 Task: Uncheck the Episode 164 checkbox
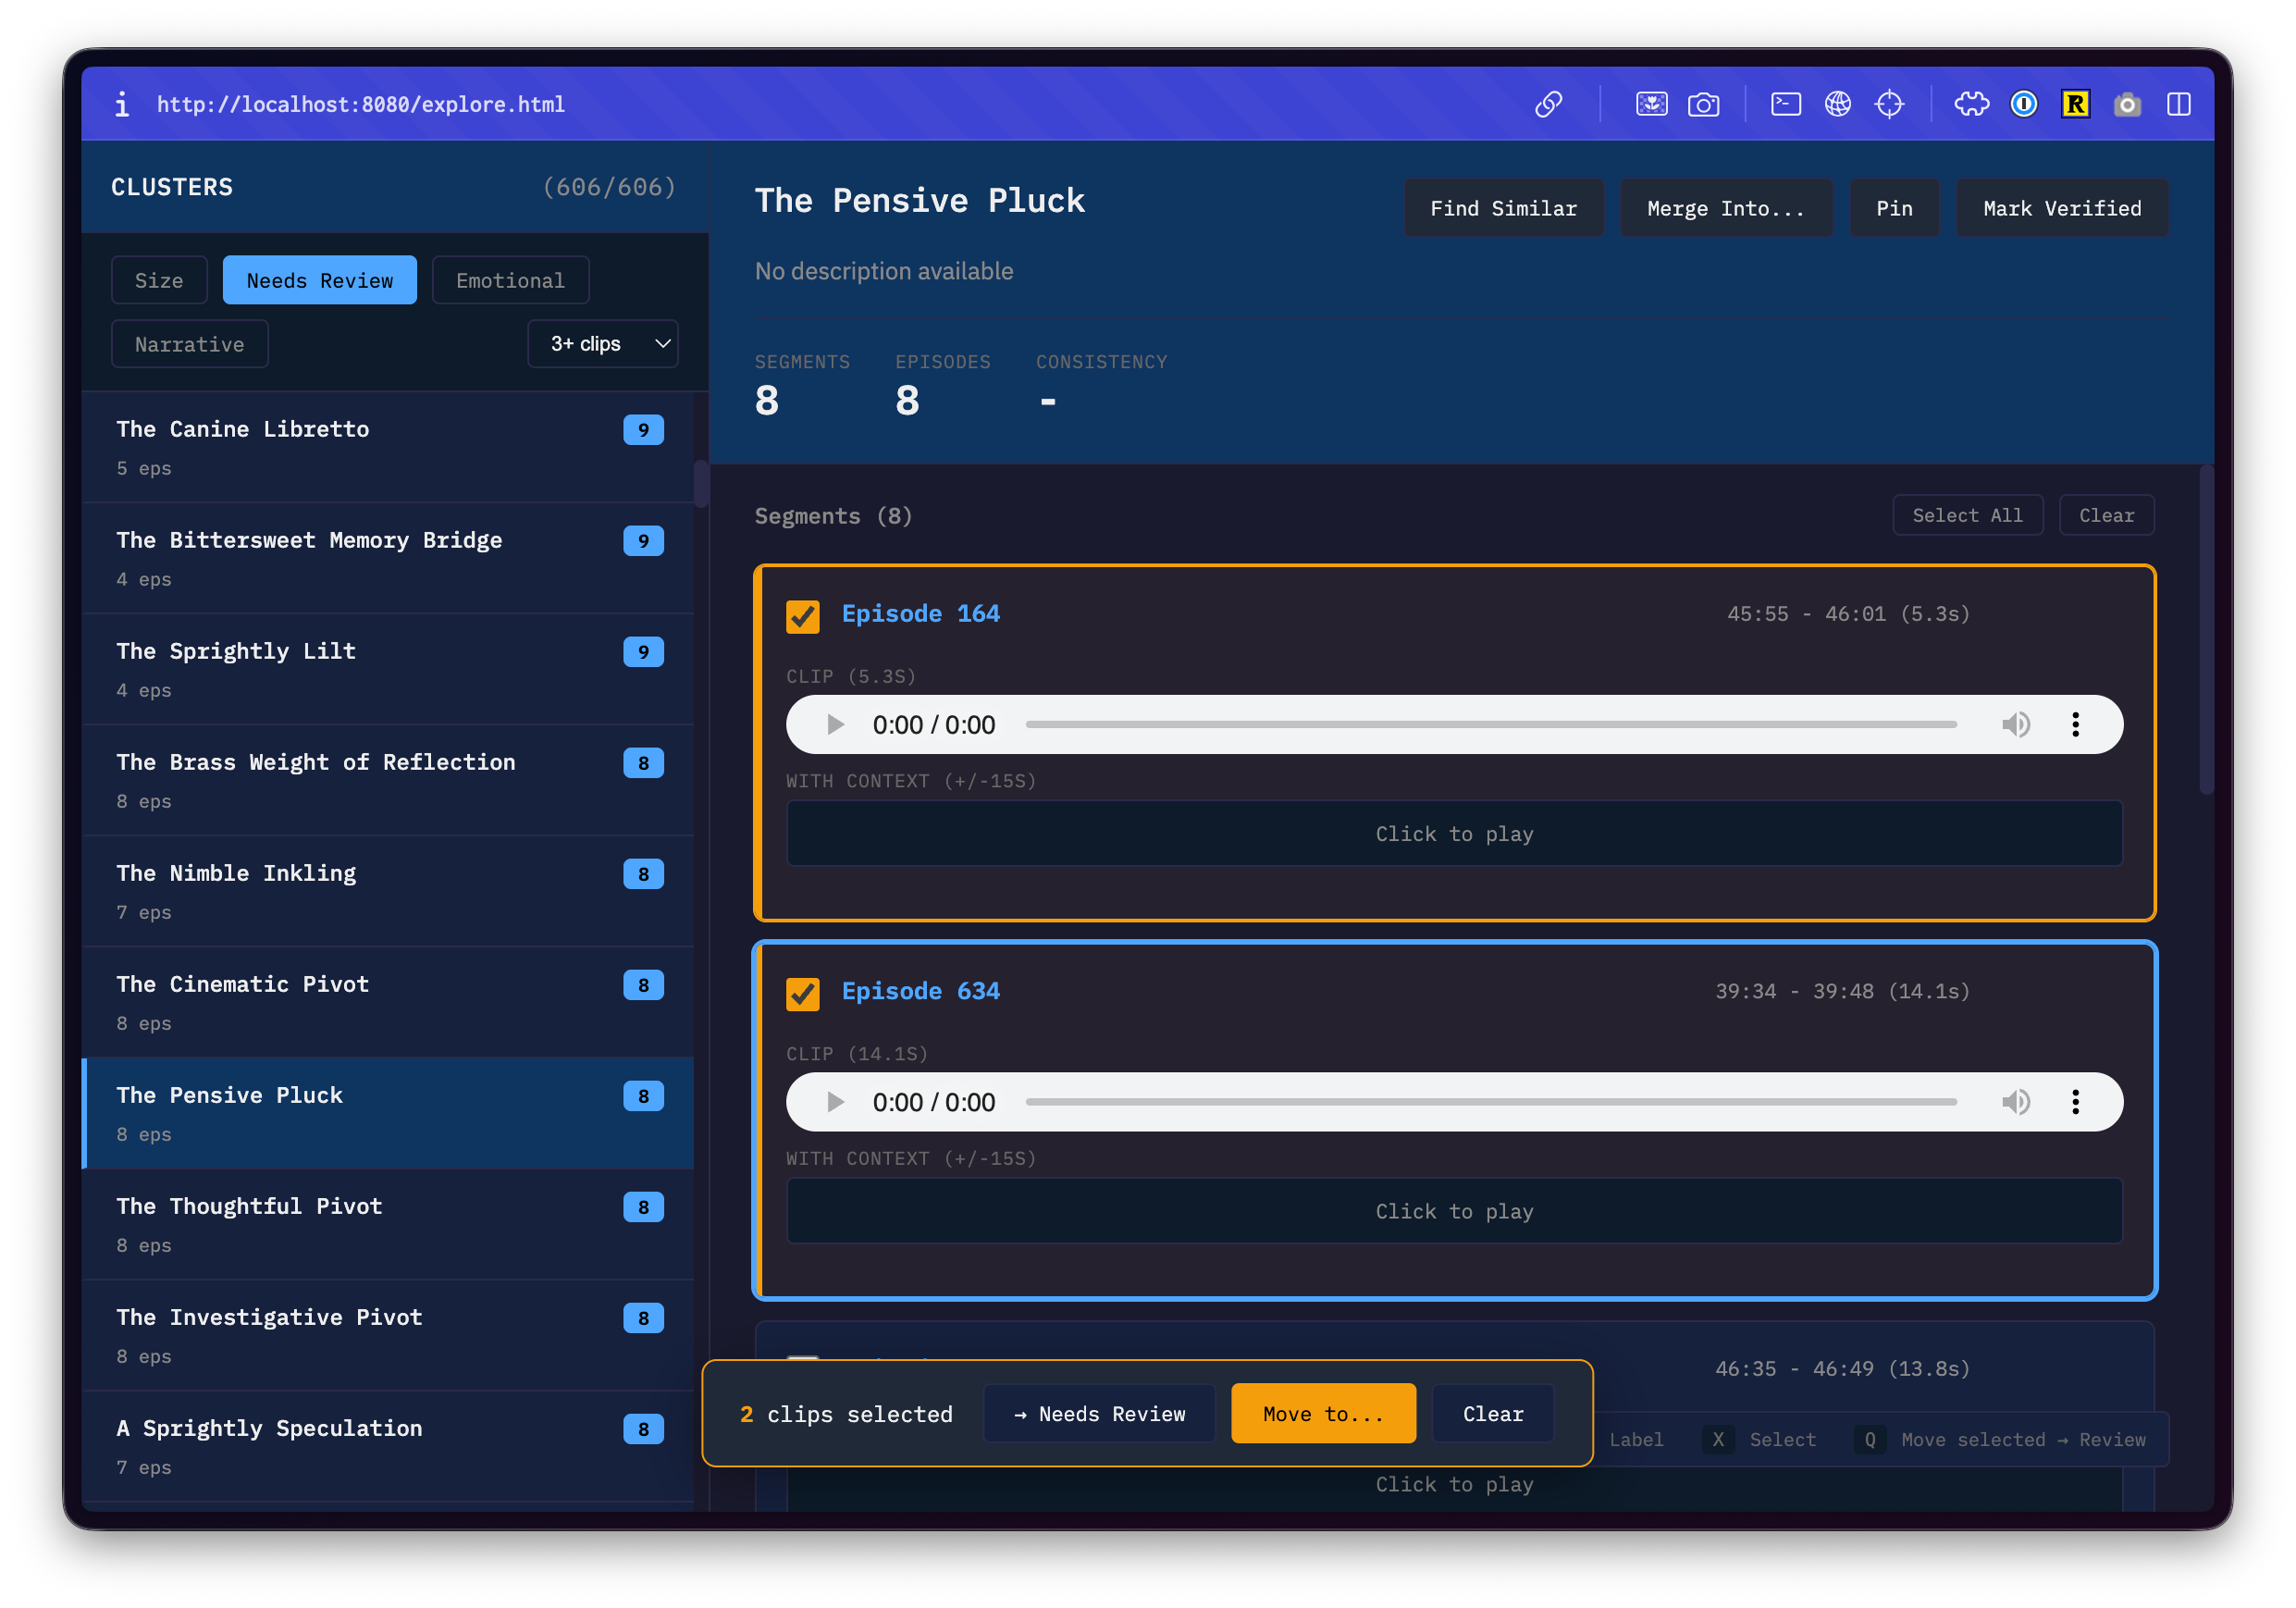click(x=802, y=616)
